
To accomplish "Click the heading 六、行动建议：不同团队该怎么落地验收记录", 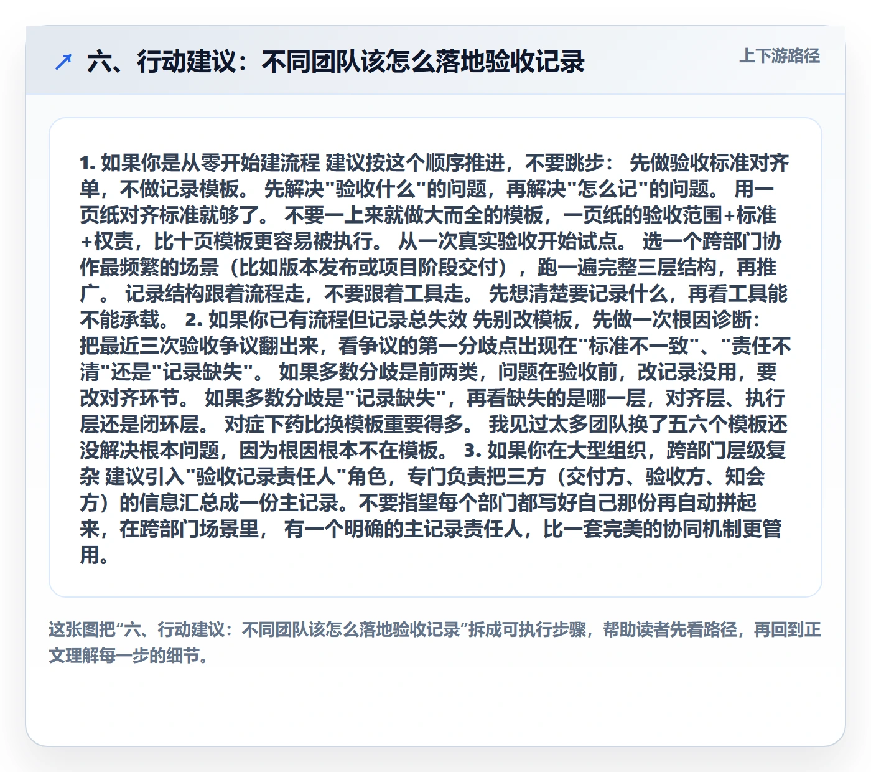I will coord(336,62).
